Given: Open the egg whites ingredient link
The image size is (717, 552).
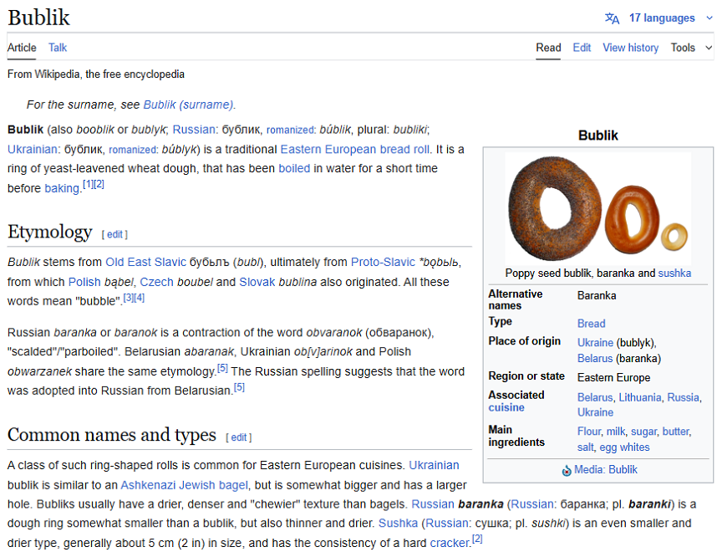Looking at the screenshot, I should (624, 447).
